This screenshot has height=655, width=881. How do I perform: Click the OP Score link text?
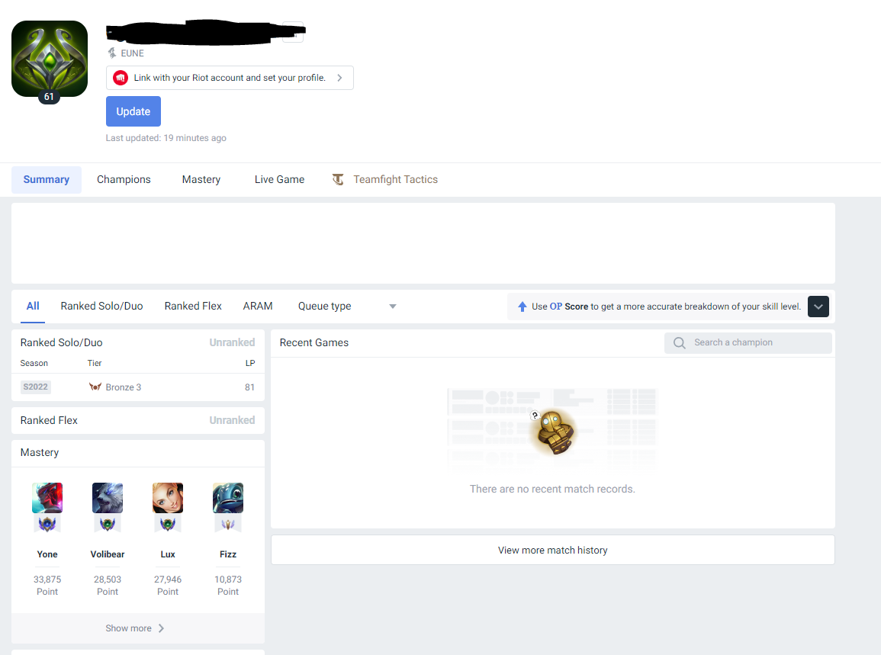(x=568, y=307)
